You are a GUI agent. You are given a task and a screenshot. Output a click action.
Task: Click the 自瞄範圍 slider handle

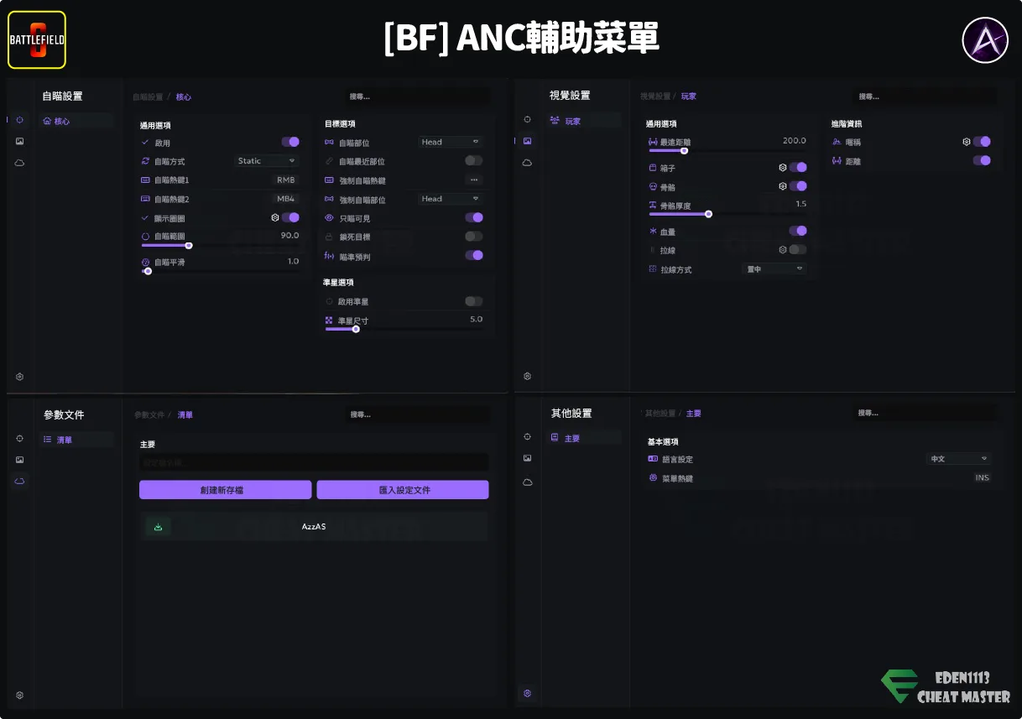point(189,246)
